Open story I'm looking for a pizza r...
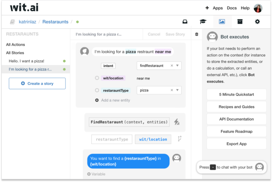 36,69
